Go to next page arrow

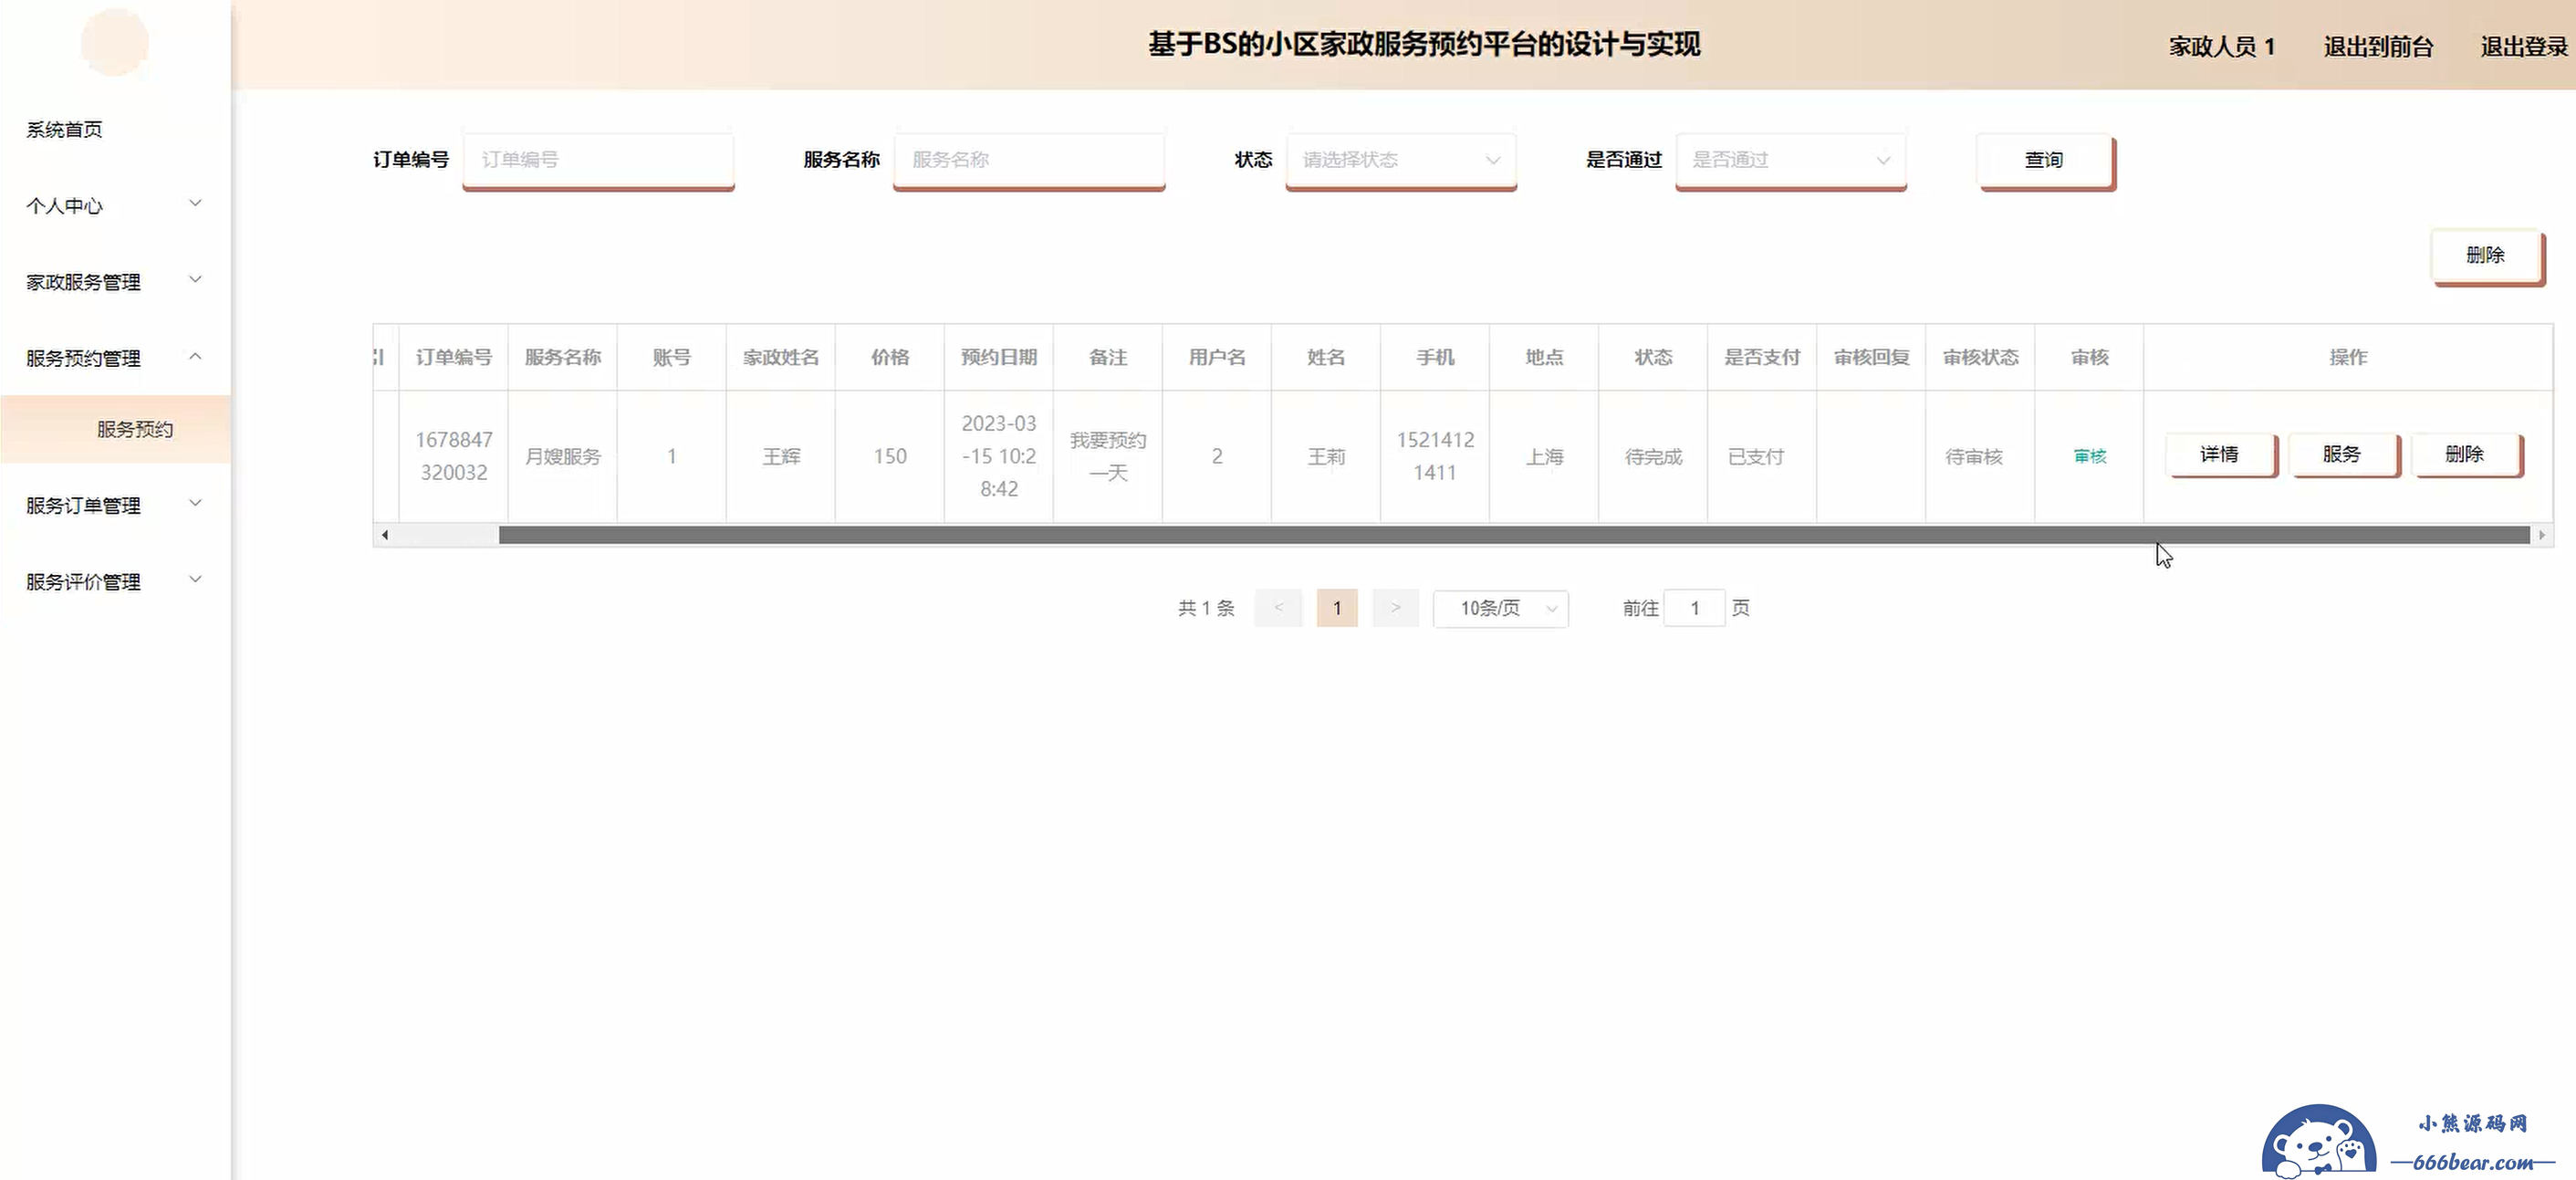pyautogui.click(x=1395, y=608)
